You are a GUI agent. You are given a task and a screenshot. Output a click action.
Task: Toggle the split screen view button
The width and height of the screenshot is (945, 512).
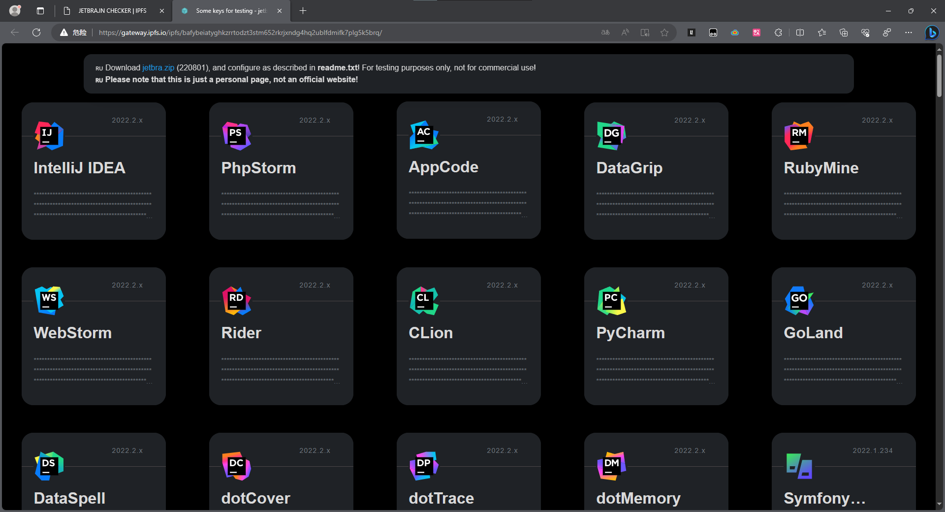[x=800, y=32]
